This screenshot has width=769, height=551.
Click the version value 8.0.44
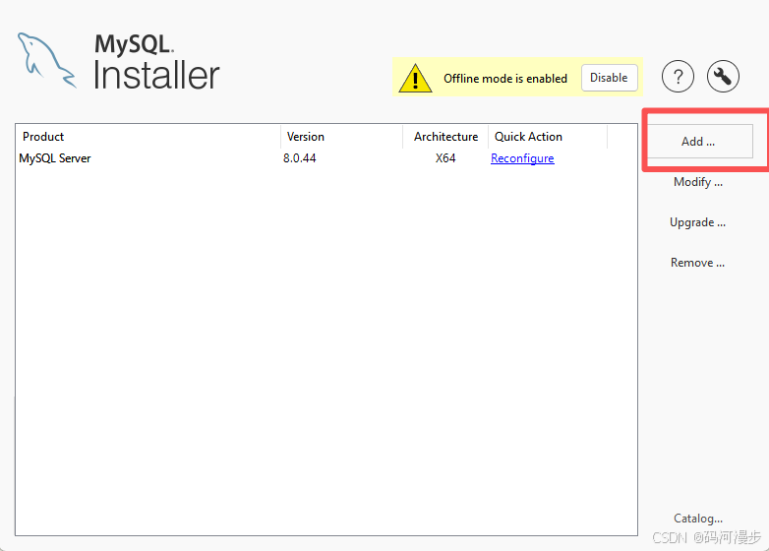click(299, 158)
